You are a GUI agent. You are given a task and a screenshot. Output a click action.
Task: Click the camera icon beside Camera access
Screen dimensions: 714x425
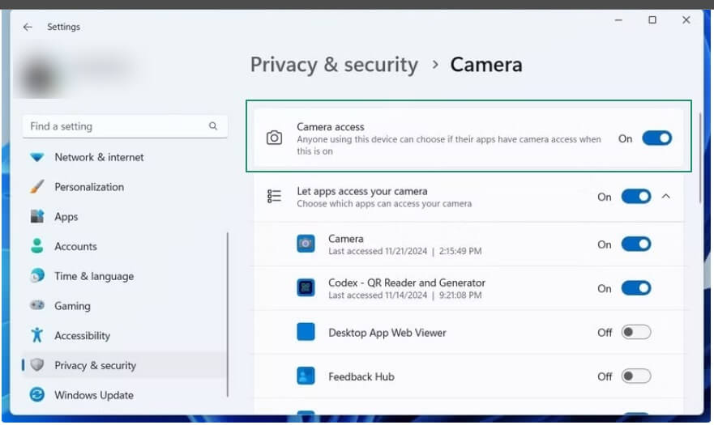pos(274,138)
